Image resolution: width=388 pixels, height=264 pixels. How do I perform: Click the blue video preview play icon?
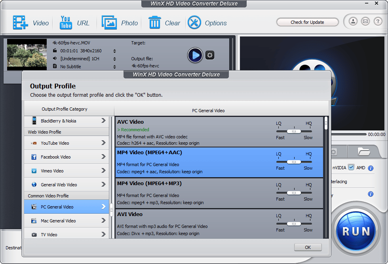(195, 55)
